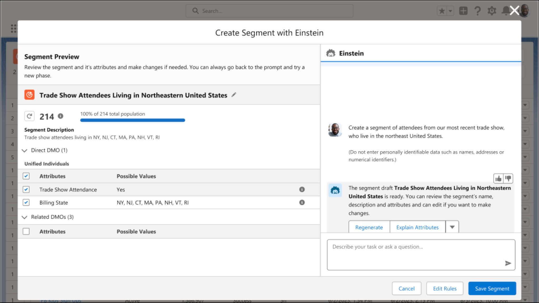Give thumbs down to Einstein response
Screen dimensions: 539x303
508,179
